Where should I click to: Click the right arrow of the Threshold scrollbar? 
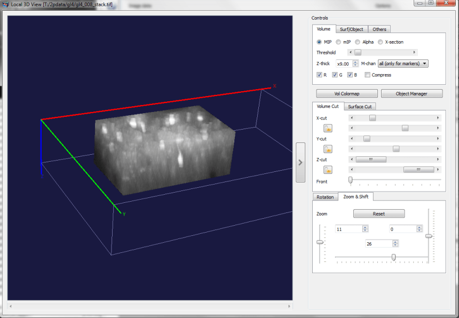point(415,52)
